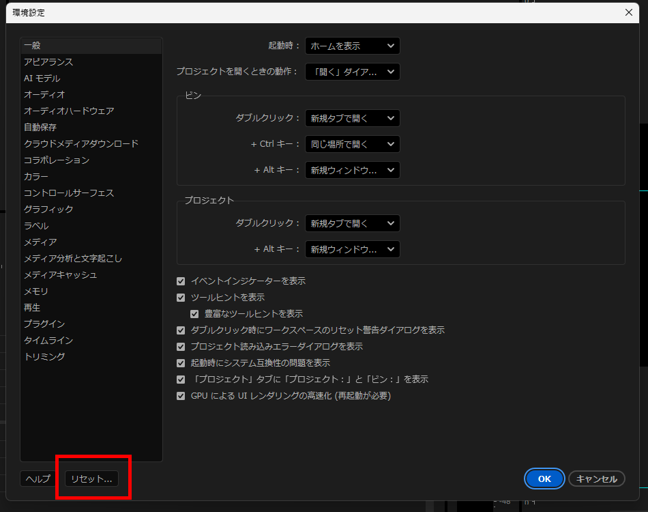Confirm settings with the OK button

544,479
